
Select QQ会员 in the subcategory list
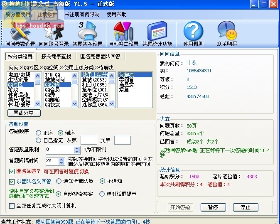(x=58, y=90)
